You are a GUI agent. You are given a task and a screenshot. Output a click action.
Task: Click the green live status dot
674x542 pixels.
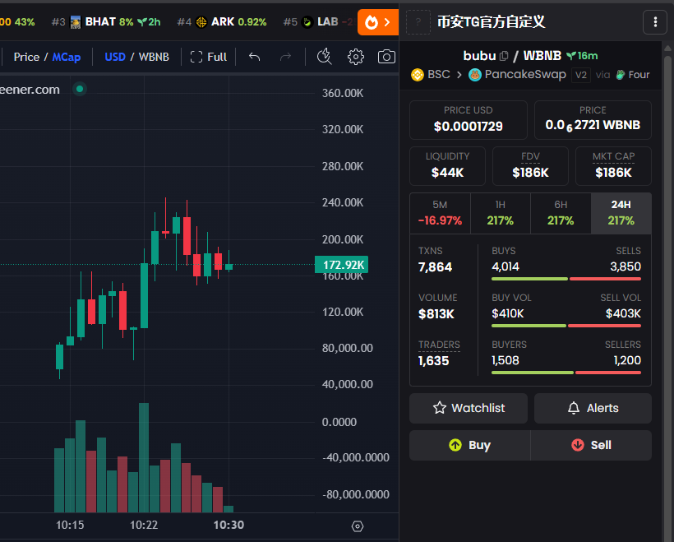tap(80, 89)
